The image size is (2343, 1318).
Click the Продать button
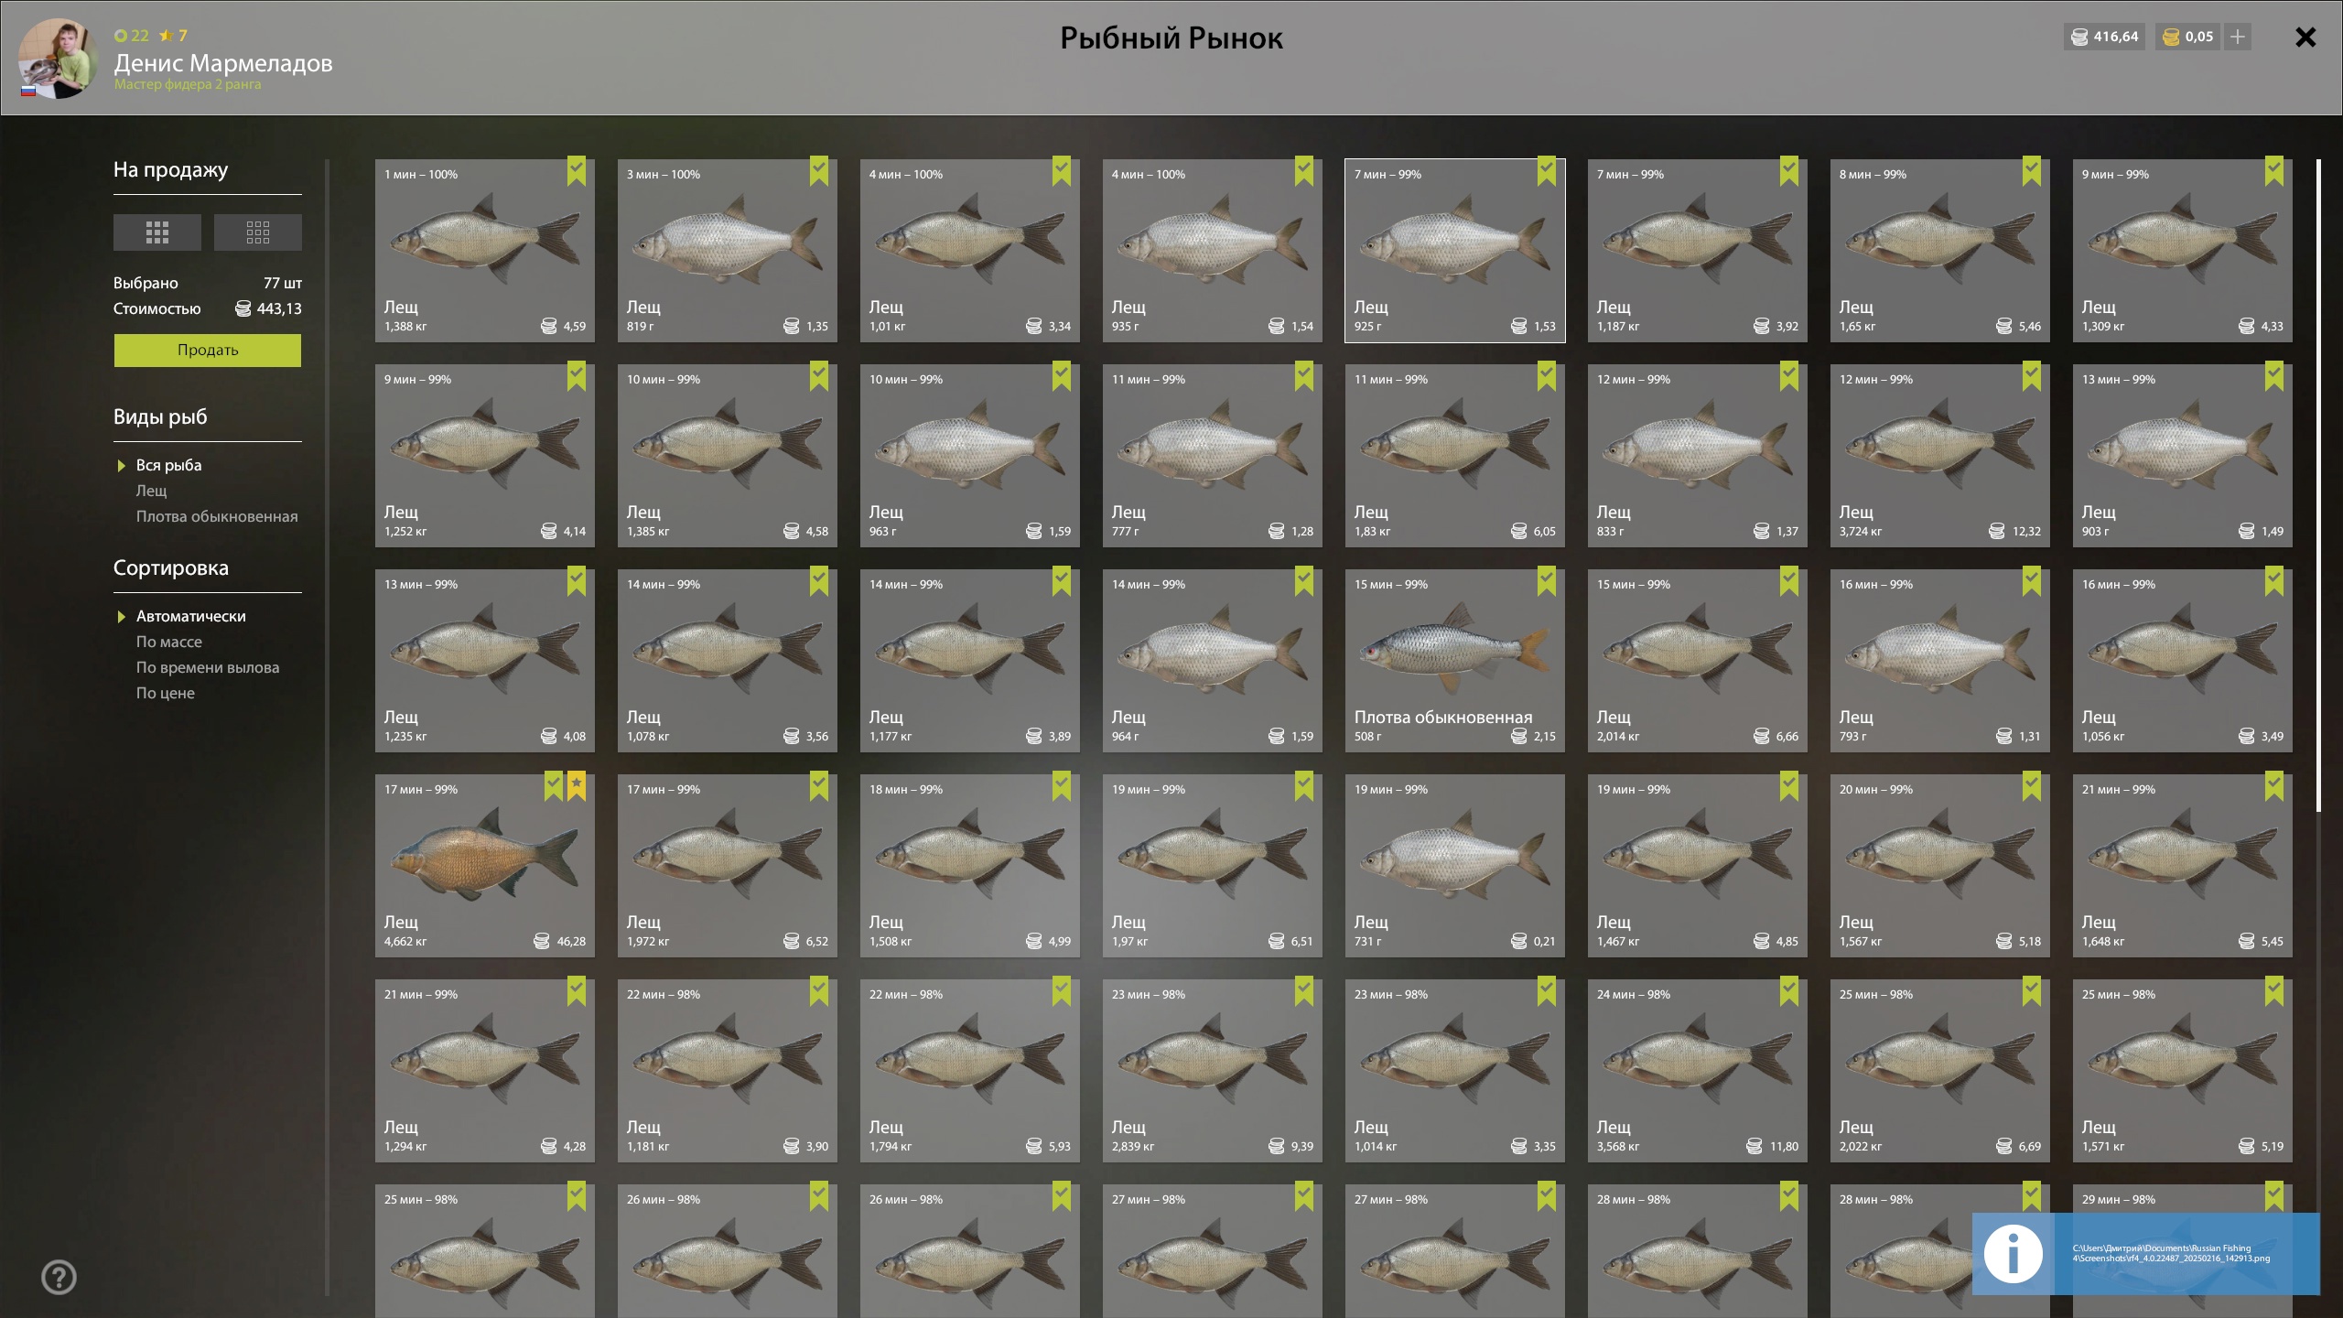coord(208,351)
